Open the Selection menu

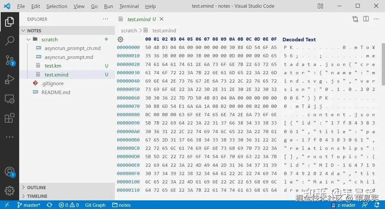tap(57, 6)
